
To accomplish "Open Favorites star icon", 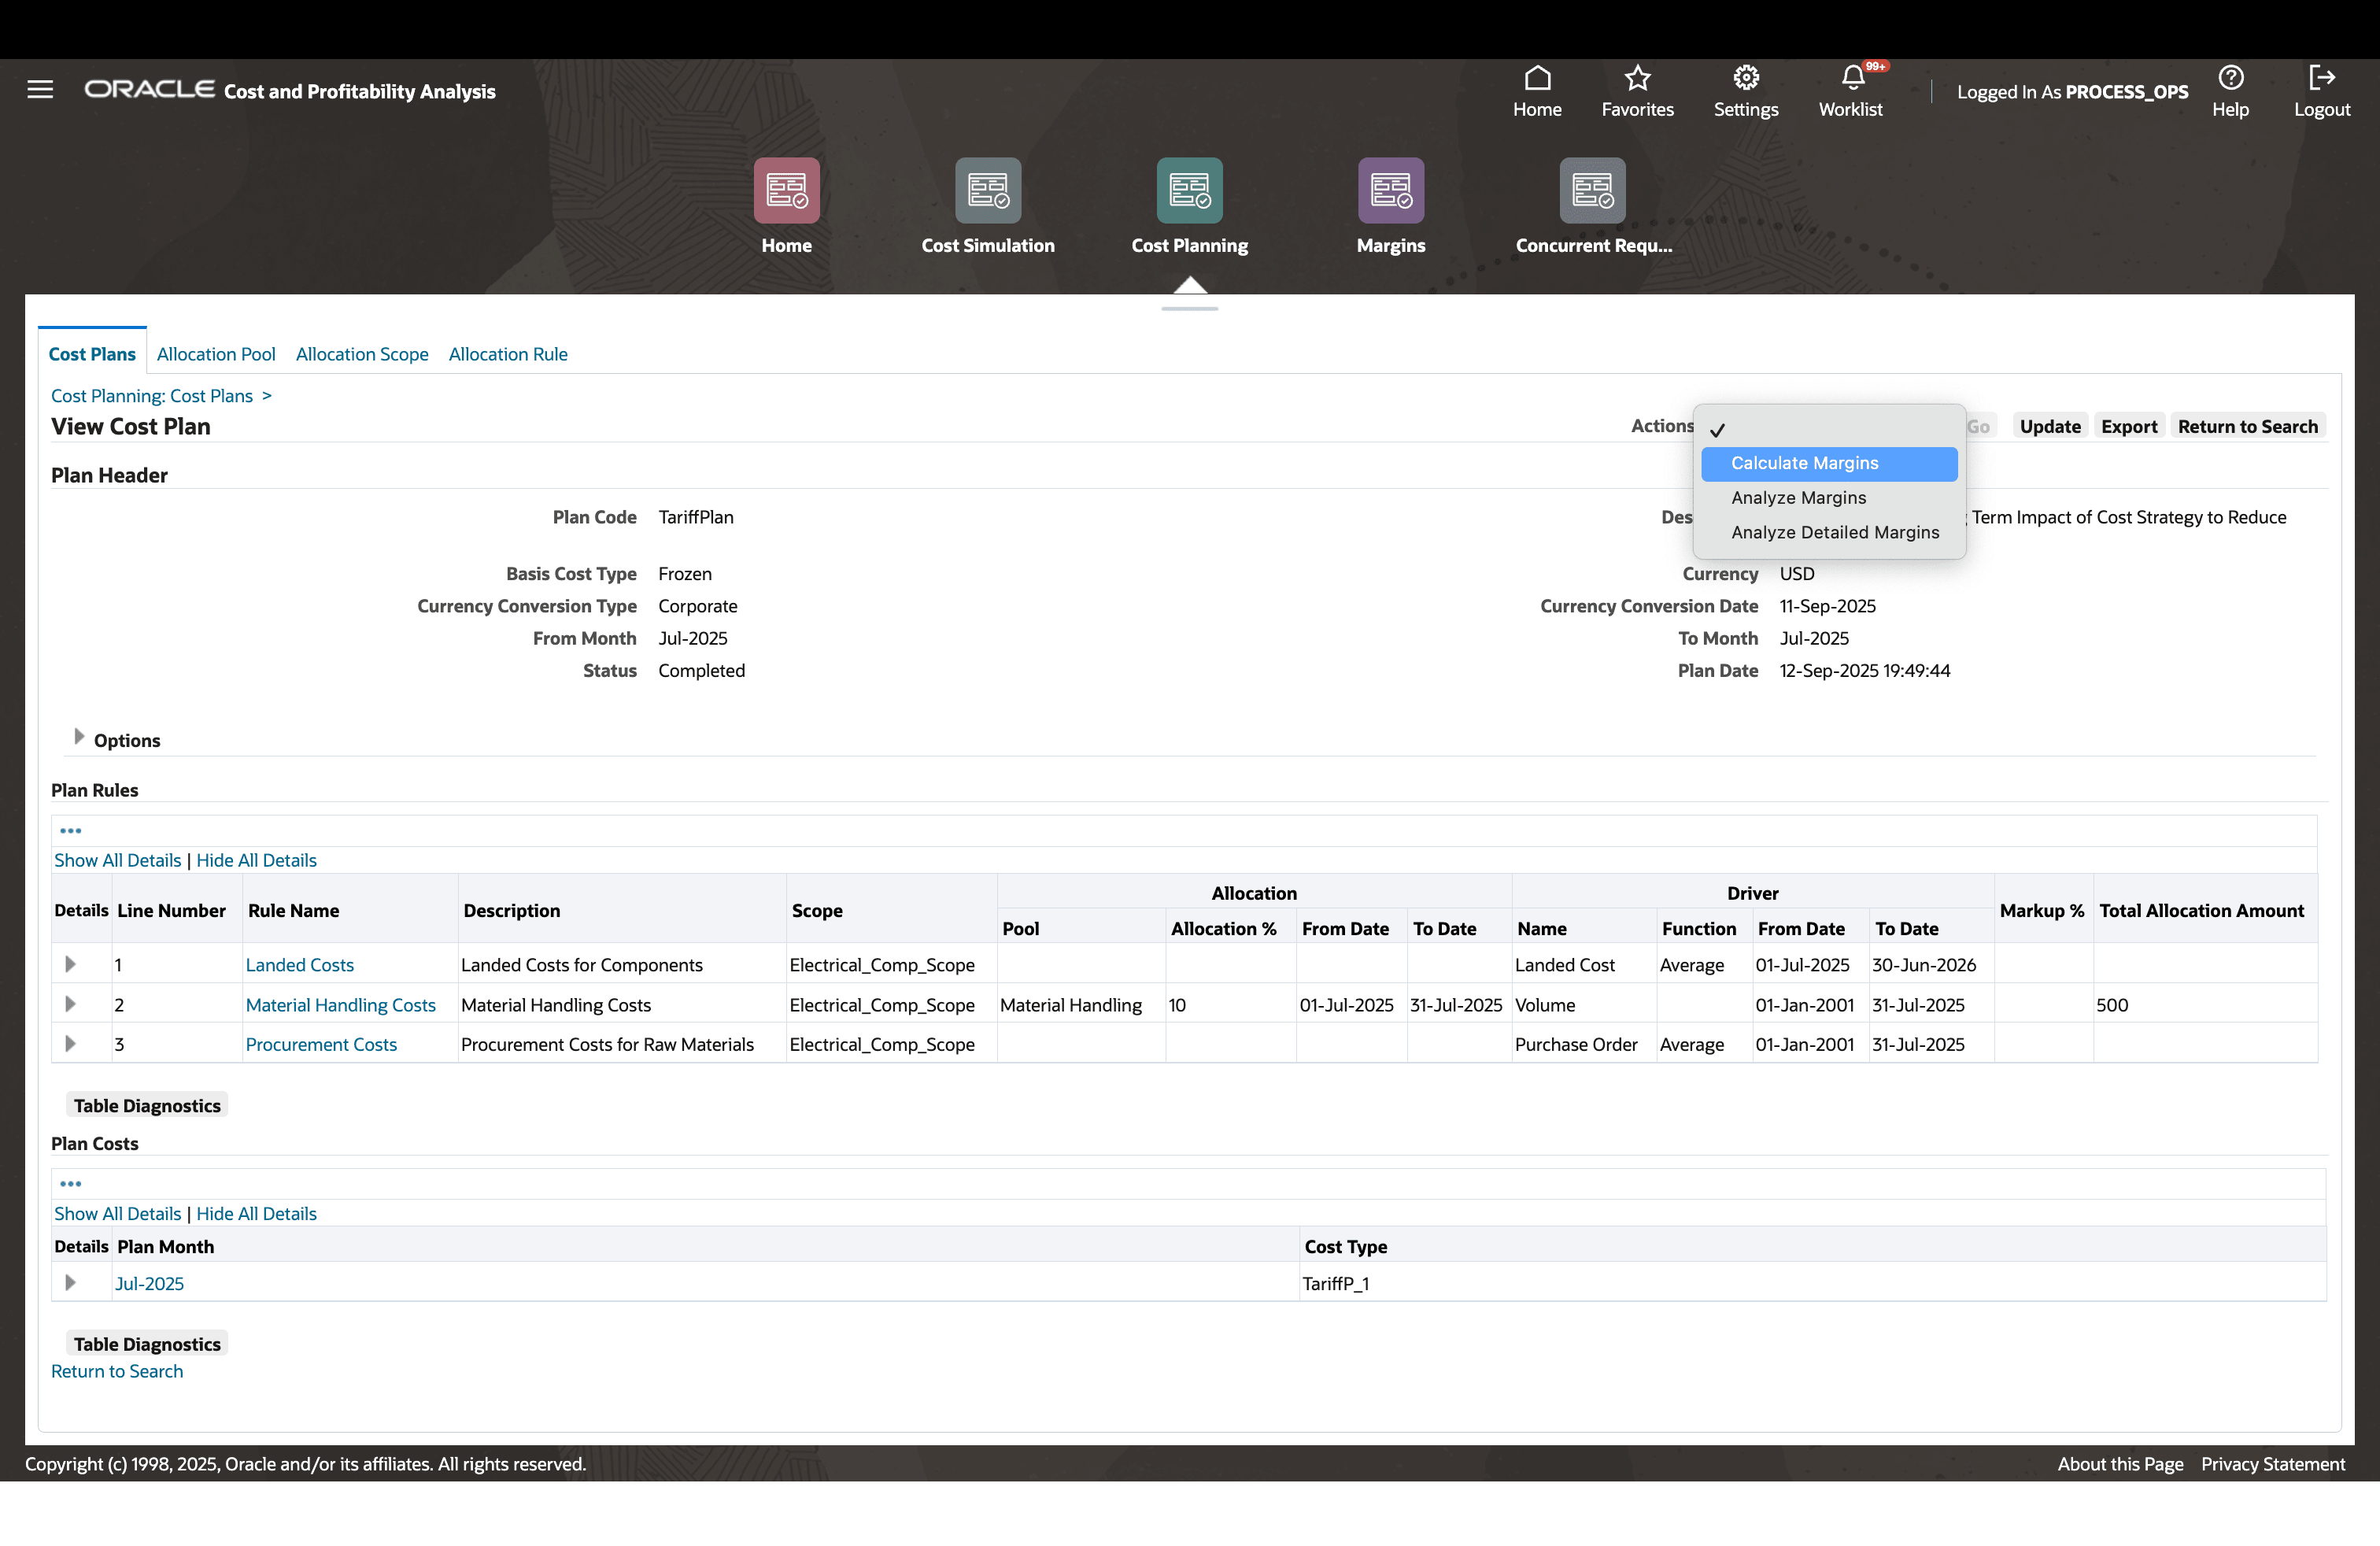I will [x=1637, y=78].
